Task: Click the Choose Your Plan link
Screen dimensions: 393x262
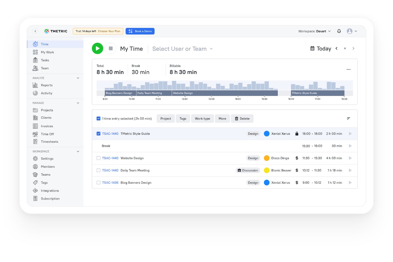Action: [x=109, y=31]
